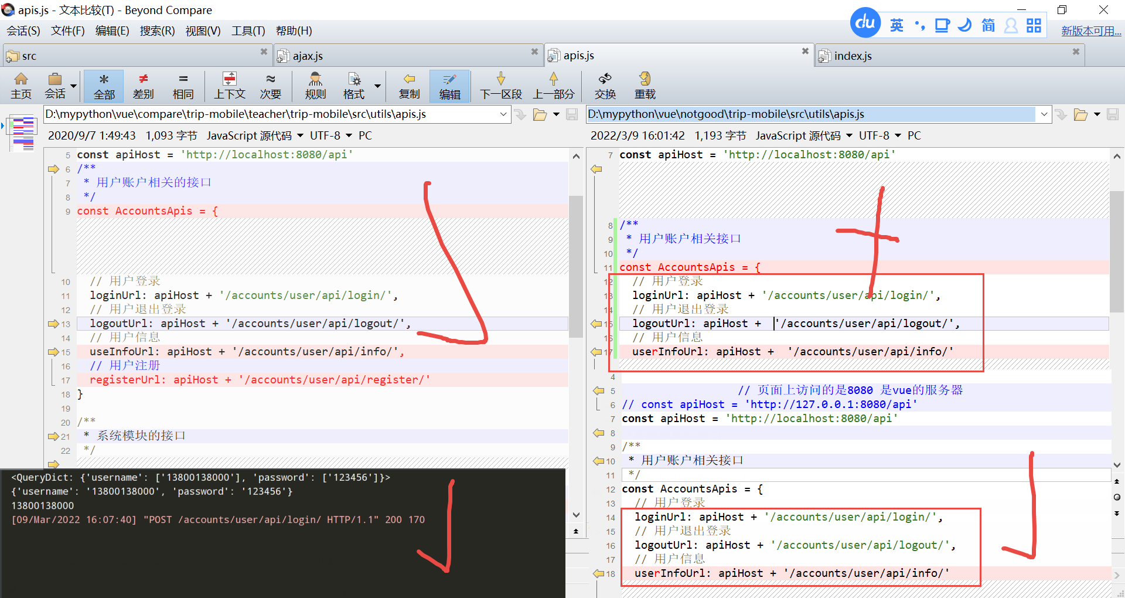Close the index.js tab
Viewport: 1125px width, 598px height.
[x=1076, y=52]
